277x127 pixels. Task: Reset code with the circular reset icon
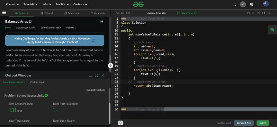point(263,13)
